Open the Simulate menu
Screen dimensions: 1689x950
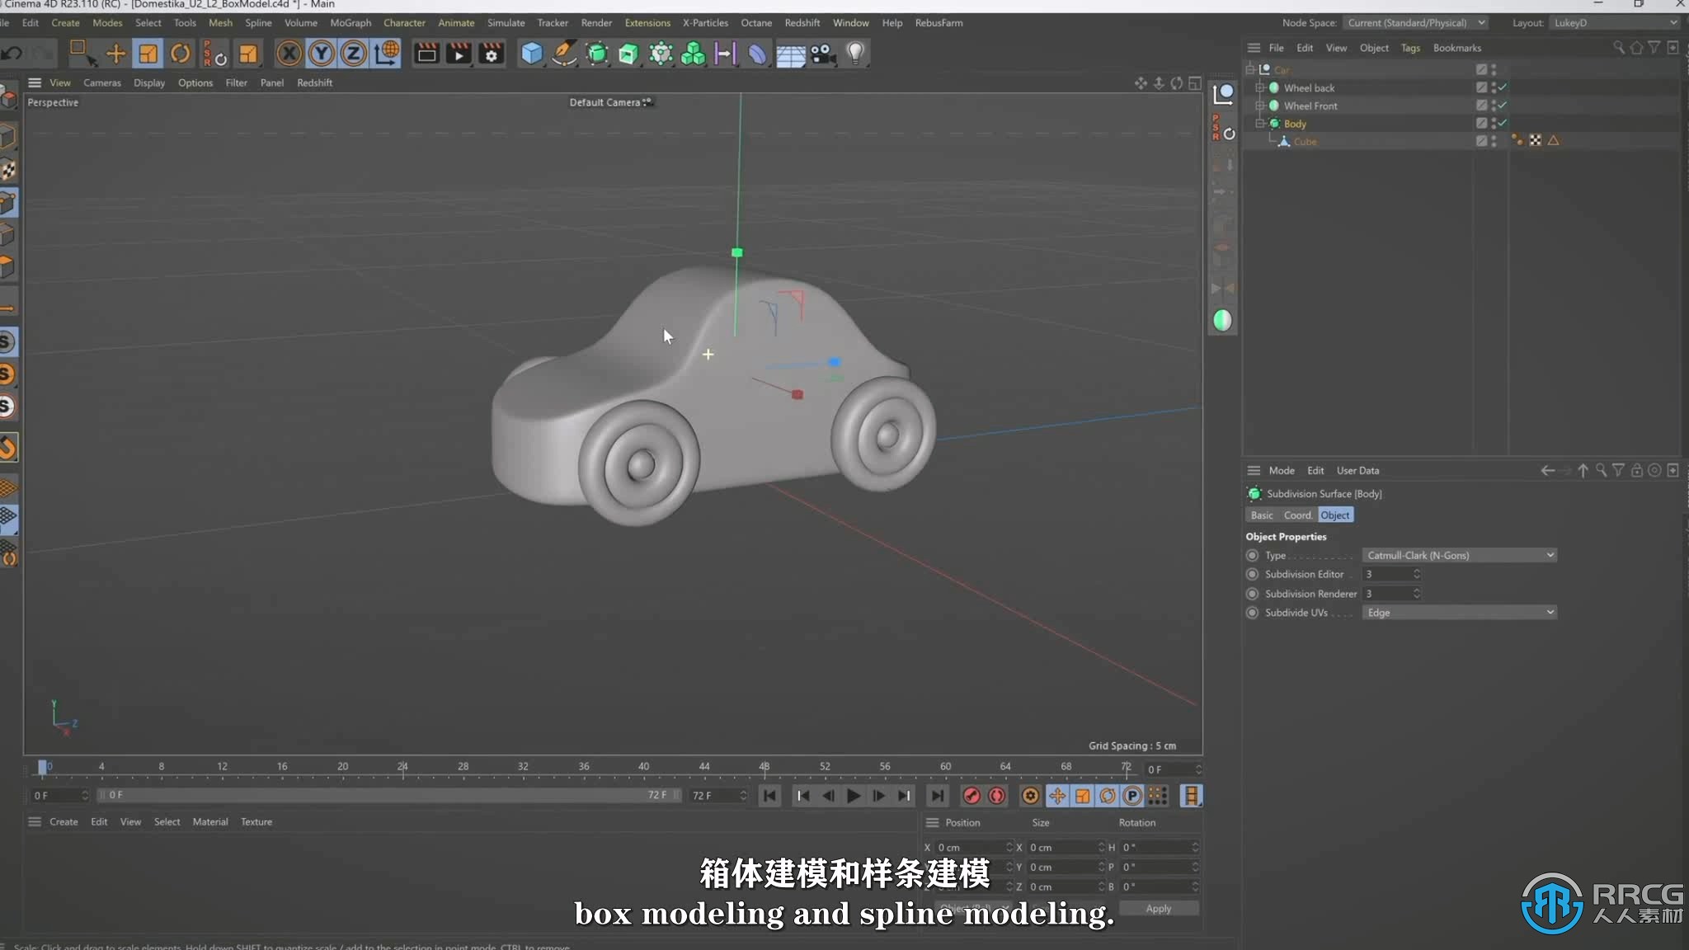pos(505,22)
